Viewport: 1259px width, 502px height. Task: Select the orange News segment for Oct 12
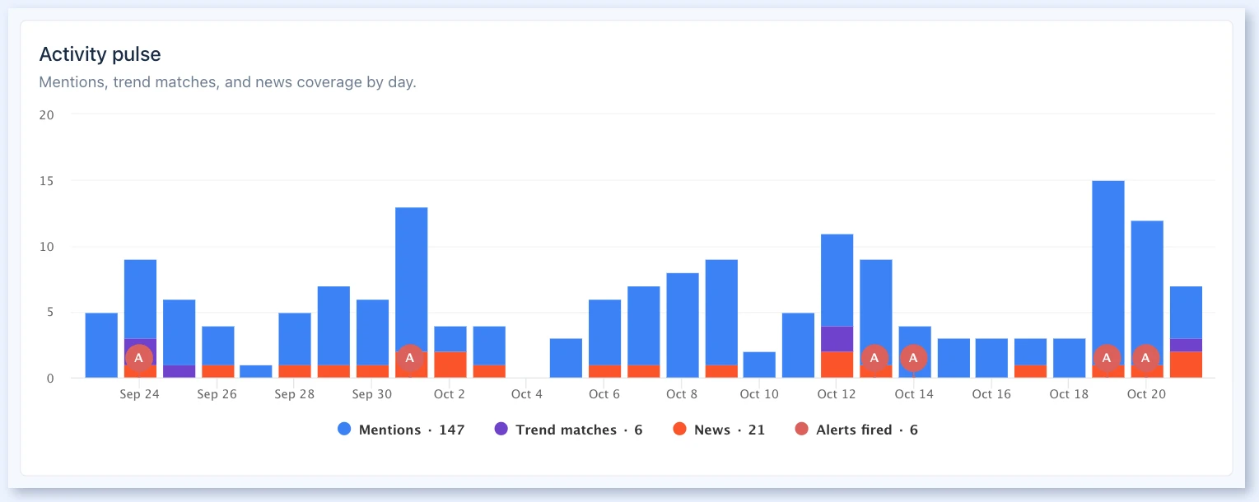837,365
